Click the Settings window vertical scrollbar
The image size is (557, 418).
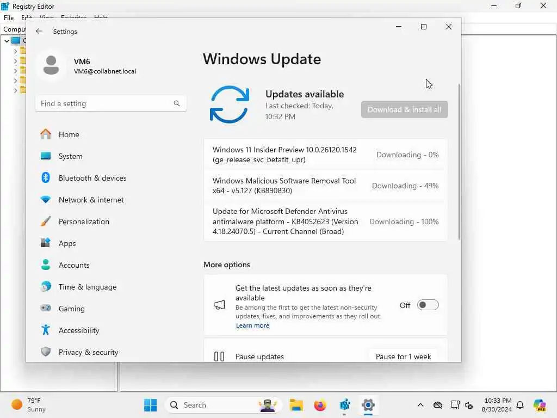459,162
